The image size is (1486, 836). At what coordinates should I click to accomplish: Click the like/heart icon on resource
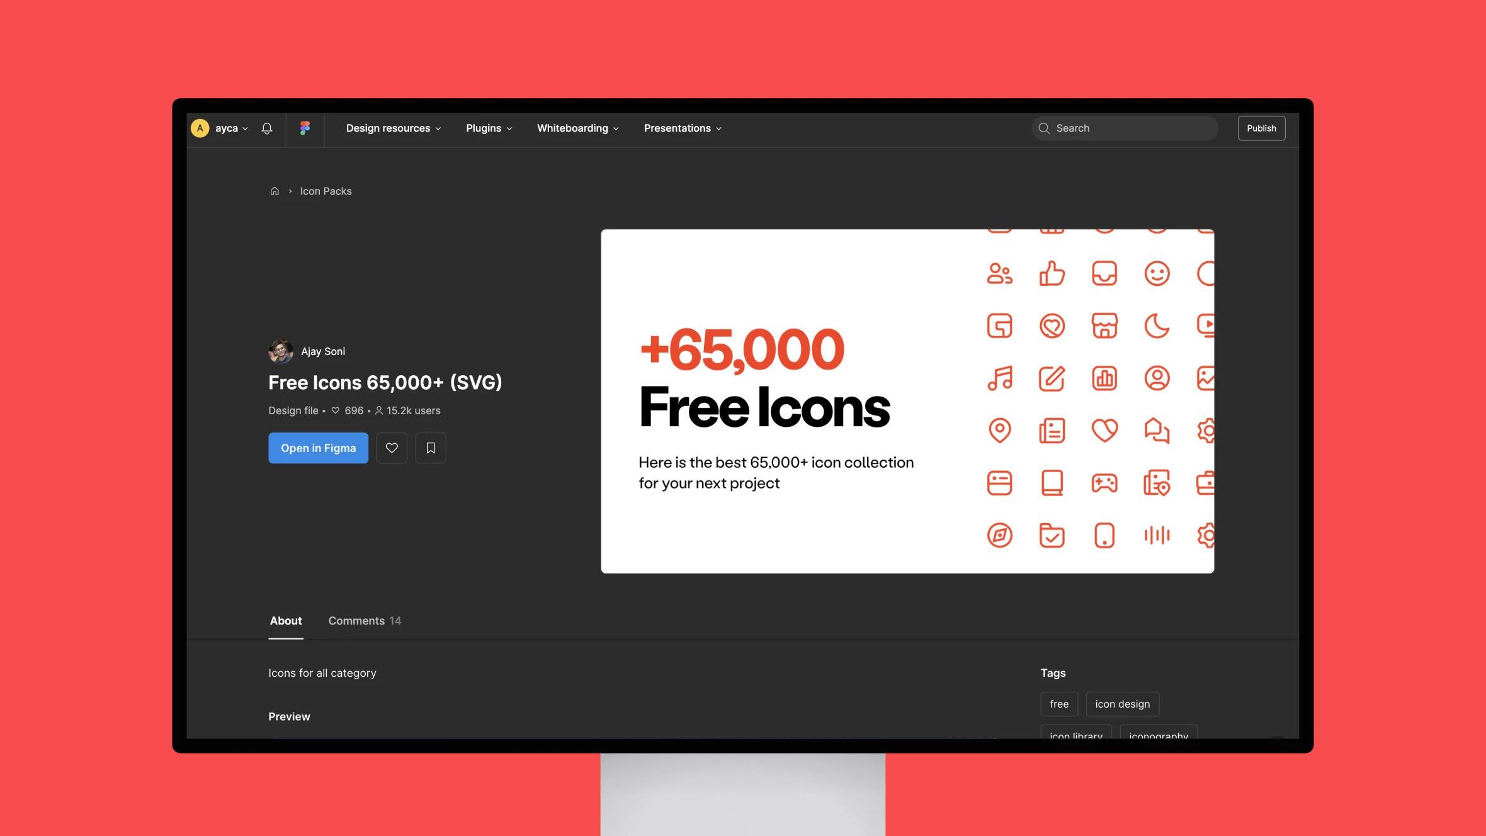pyautogui.click(x=392, y=447)
